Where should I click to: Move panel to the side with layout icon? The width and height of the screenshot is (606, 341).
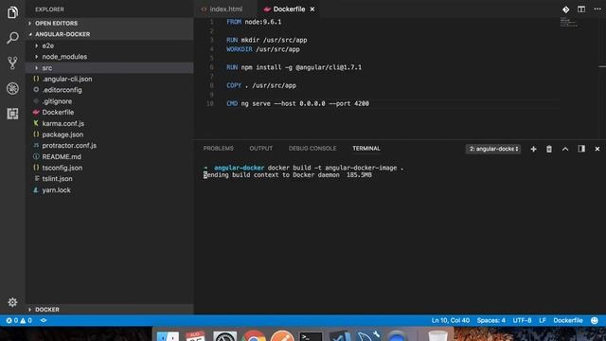tap(581, 149)
